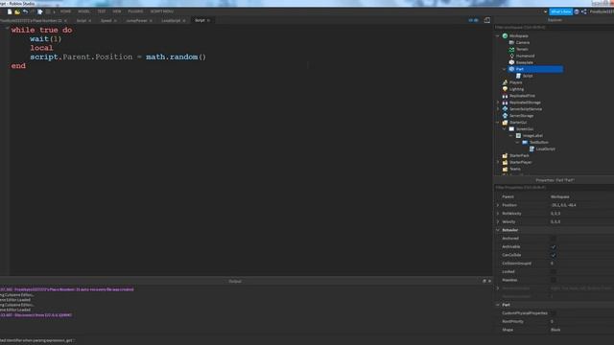The width and height of the screenshot is (614, 345).
Task: Close the Output panel
Action: 489,281
